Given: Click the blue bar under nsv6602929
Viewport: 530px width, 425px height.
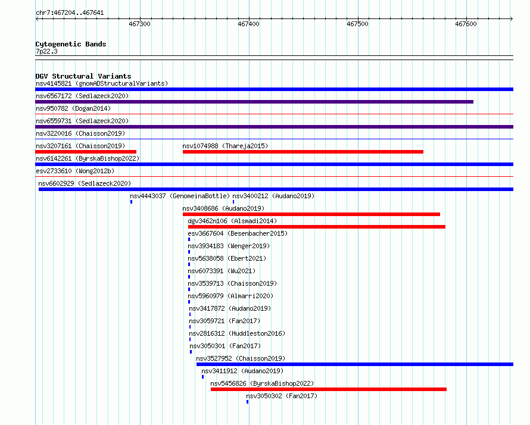Looking at the screenshot, I should point(276,189).
